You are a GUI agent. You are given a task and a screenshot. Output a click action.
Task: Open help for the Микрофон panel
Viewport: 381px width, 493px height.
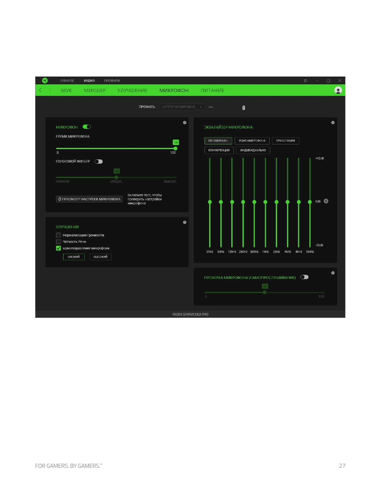pos(185,123)
